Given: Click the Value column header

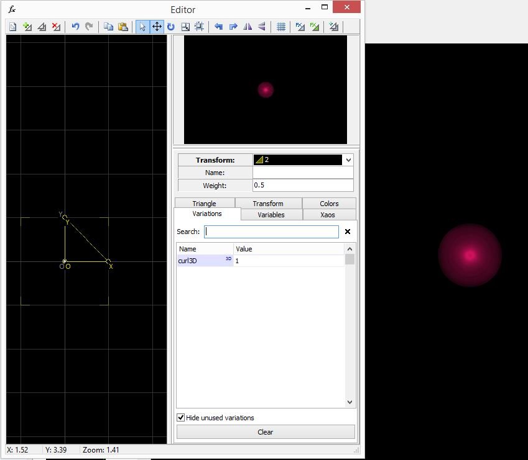Looking at the screenshot, I should (289, 249).
